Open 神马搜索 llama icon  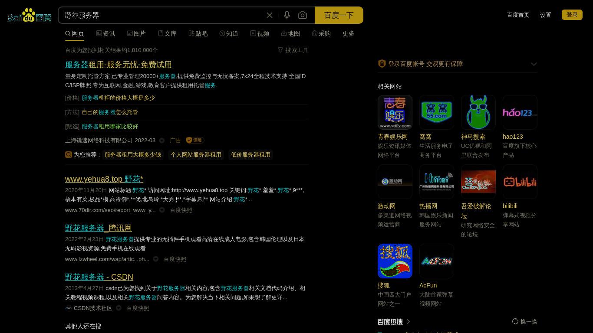point(478,112)
